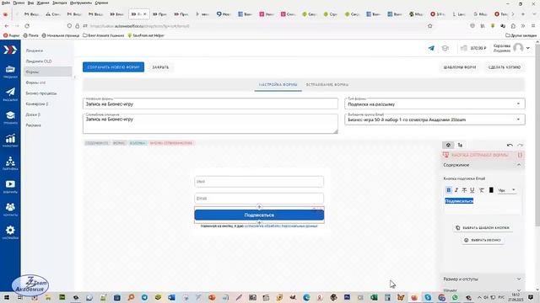Viewport: 540px width, 303px height.
Task: Open the Excel icon in taskbar
Action: point(374,297)
